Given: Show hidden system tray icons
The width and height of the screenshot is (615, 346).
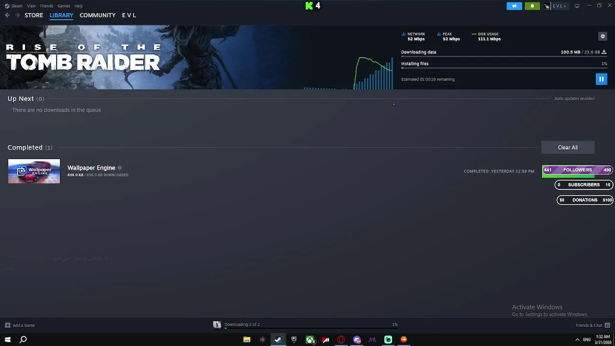Looking at the screenshot, I should pos(577,340).
